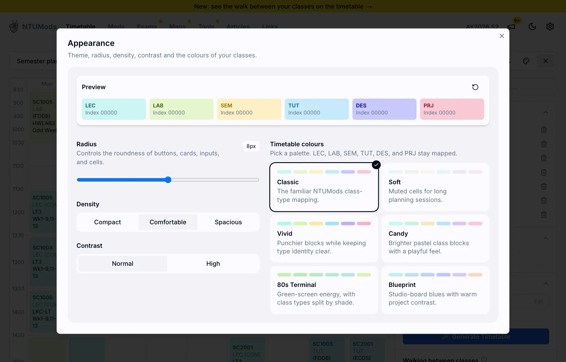
Task: Open announcements megaphone icon
Action: click(511, 26)
